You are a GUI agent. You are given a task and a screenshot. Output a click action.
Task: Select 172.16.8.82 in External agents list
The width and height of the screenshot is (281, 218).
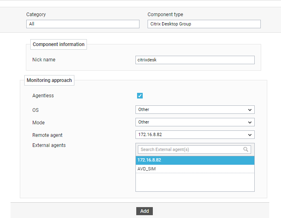(195, 160)
